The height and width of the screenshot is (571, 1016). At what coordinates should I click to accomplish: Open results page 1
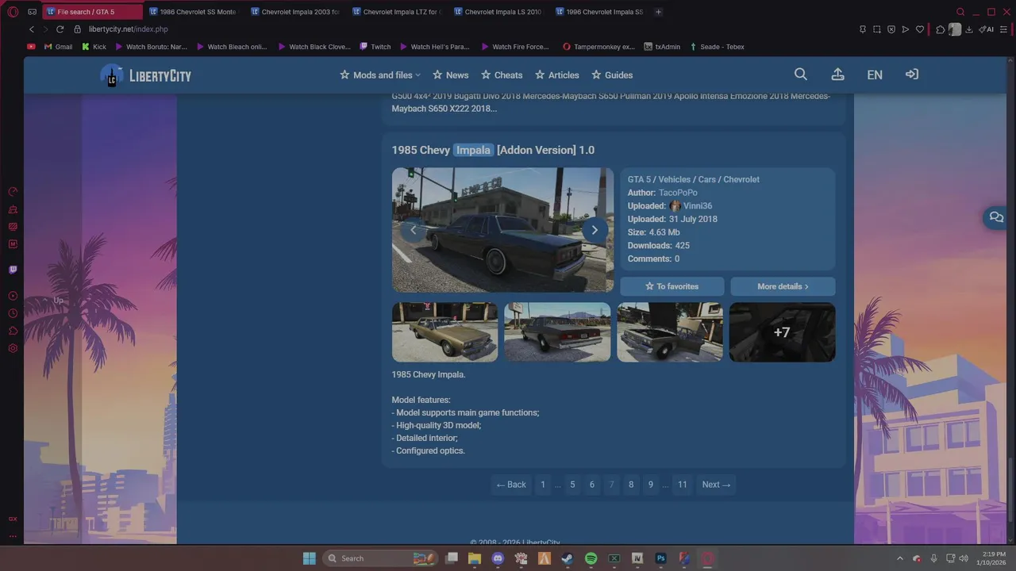point(543,485)
